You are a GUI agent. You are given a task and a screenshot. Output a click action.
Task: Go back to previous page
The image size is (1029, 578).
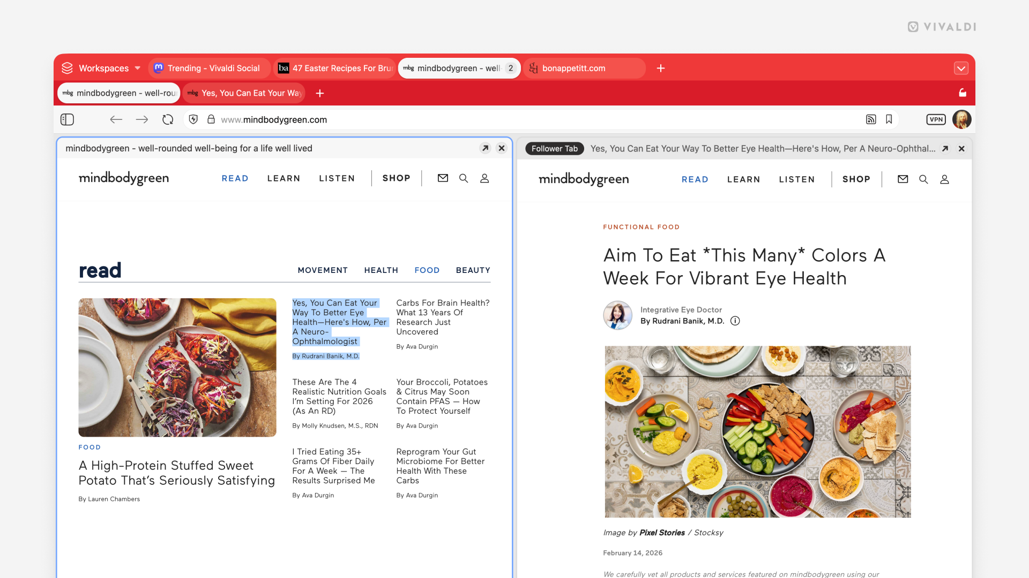point(116,119)
